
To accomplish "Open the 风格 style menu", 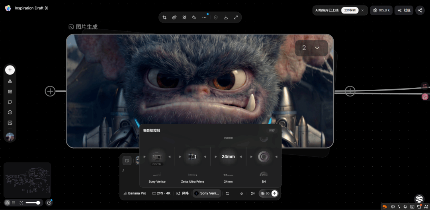I will click(x=182, y=193).
